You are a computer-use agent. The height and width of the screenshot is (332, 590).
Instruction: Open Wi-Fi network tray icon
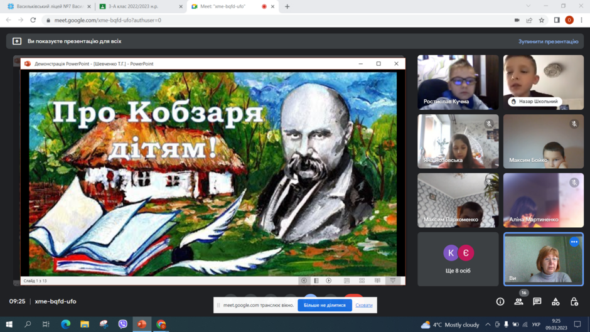click(x=525, y=324)
